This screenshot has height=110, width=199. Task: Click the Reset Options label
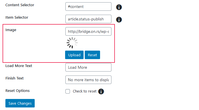[x=18, y=91]
